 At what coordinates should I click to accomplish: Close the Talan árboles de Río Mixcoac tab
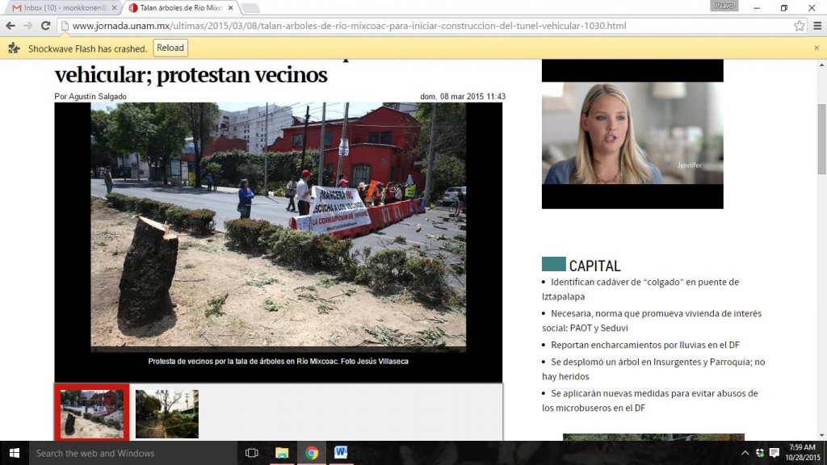pyautogui.click(x=229, y=8)
